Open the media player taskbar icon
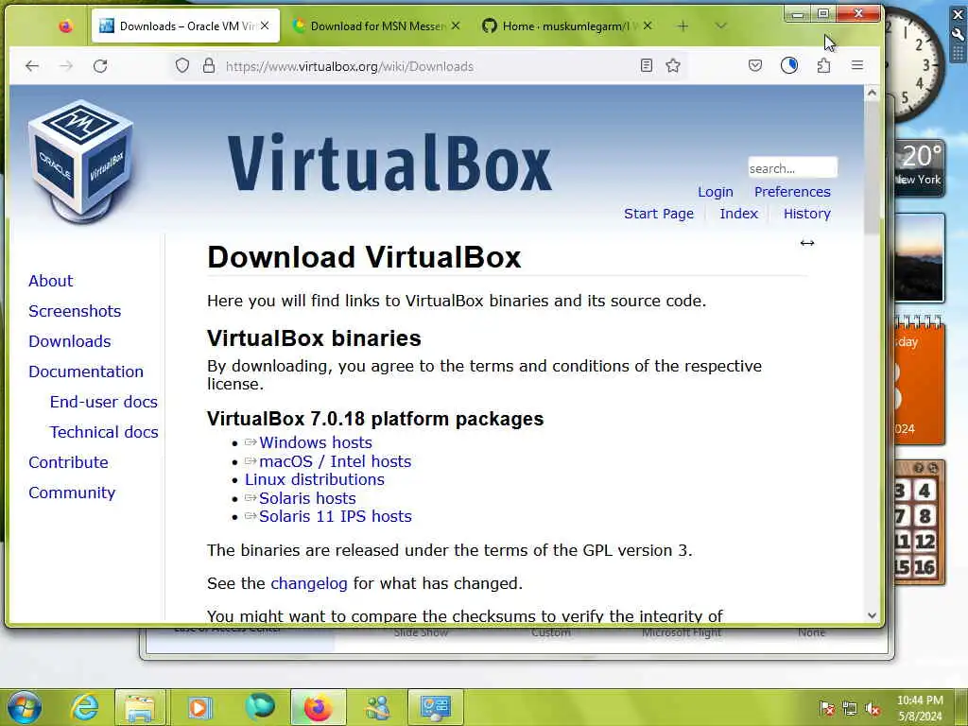Screen dimensions: 968x726 point(199,707)
